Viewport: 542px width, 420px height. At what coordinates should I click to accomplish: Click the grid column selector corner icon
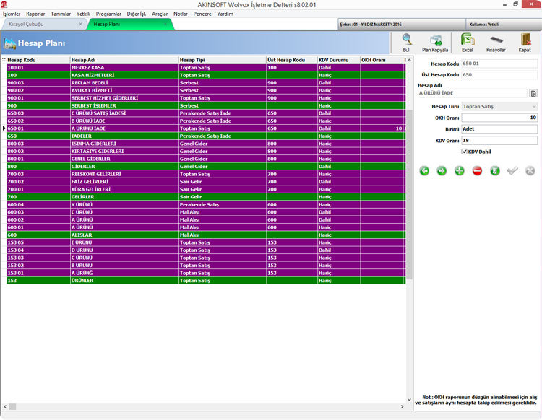point(4,60)
